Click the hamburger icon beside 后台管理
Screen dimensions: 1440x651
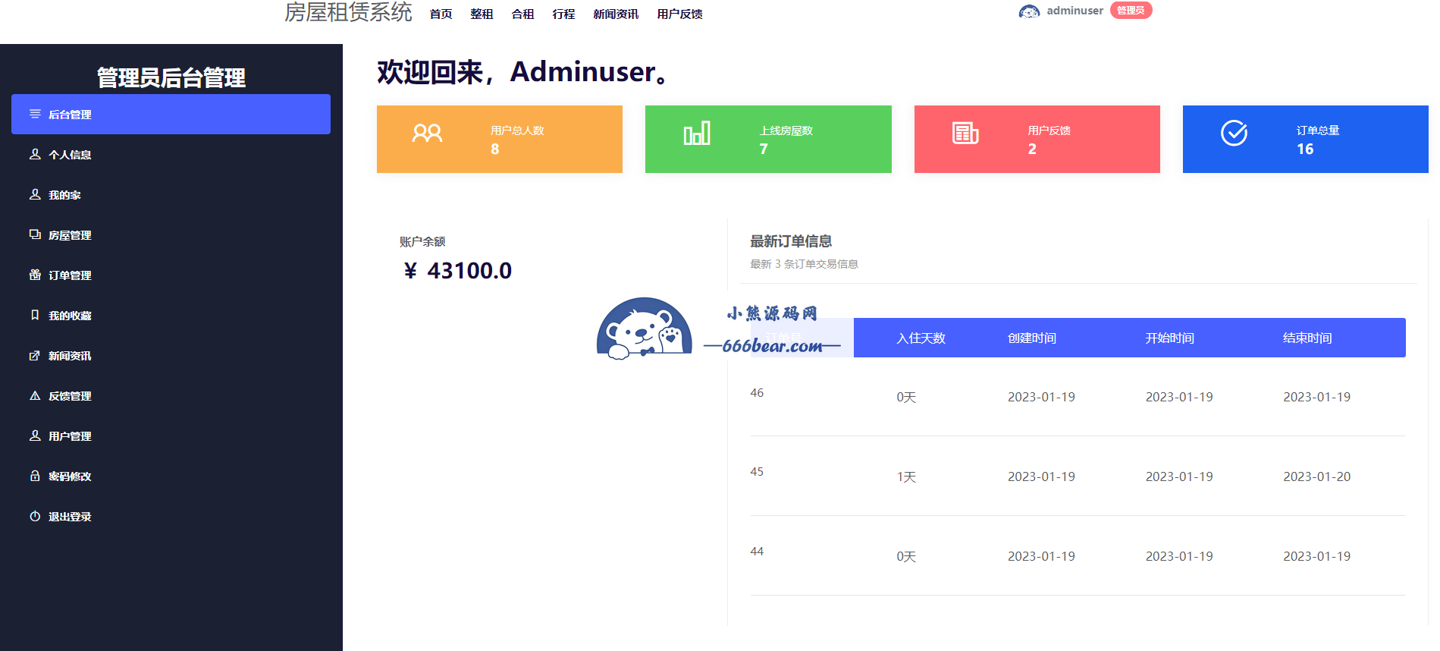(x=35, y=114)
